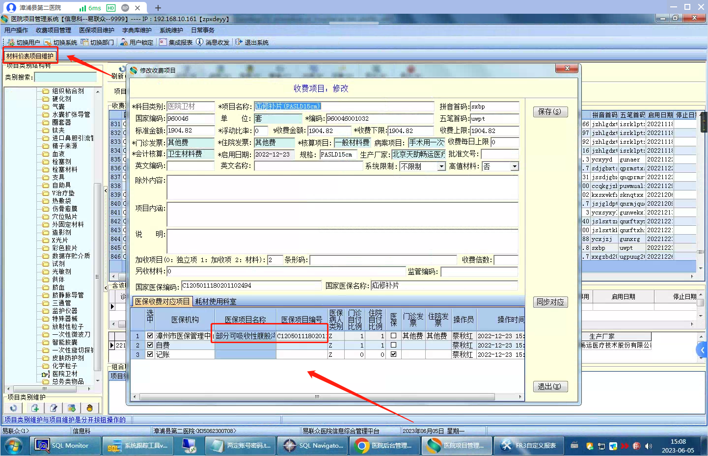Click the volume speaker tray icon
708x456 pixels.
(649, 446)
